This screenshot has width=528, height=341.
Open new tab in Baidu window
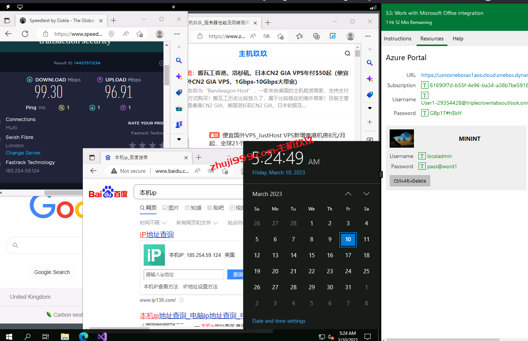[198, 157]
